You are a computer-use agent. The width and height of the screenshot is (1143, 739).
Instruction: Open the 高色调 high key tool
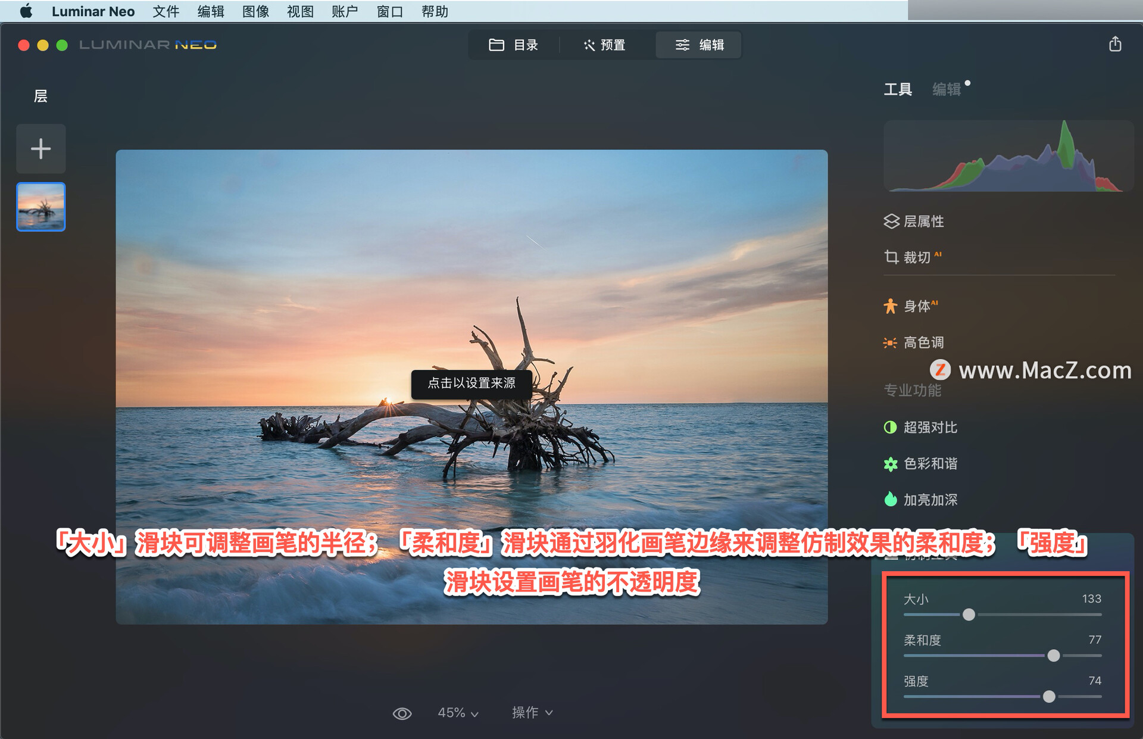(x=914, y=342)
